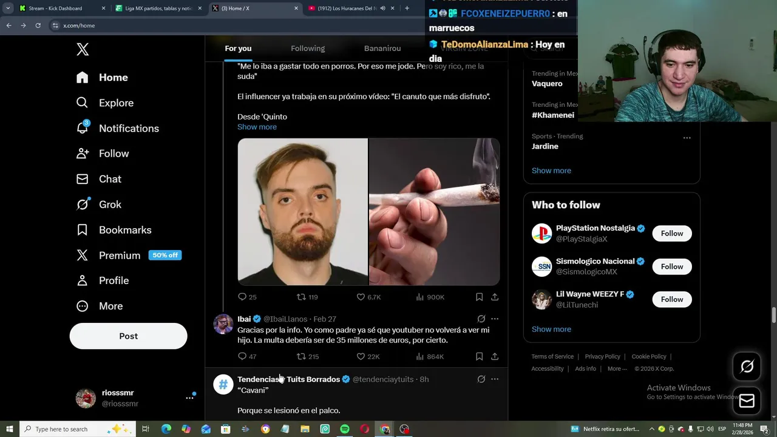
Task: Open the @IbaiLlanos handle link
Action: [x=285, y=319]
